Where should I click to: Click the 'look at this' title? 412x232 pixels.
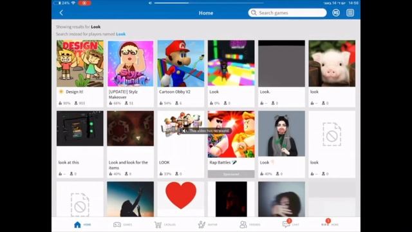pos(69,162)
